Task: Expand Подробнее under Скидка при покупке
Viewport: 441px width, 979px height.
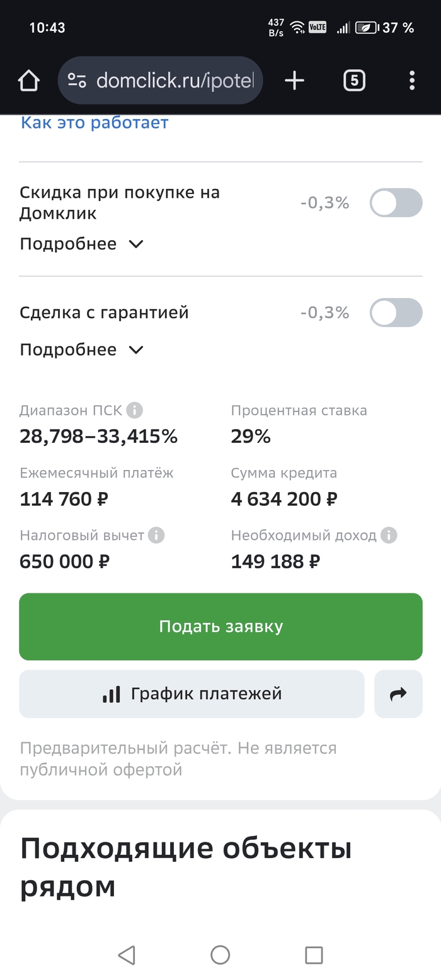Action: coord(82,244)
